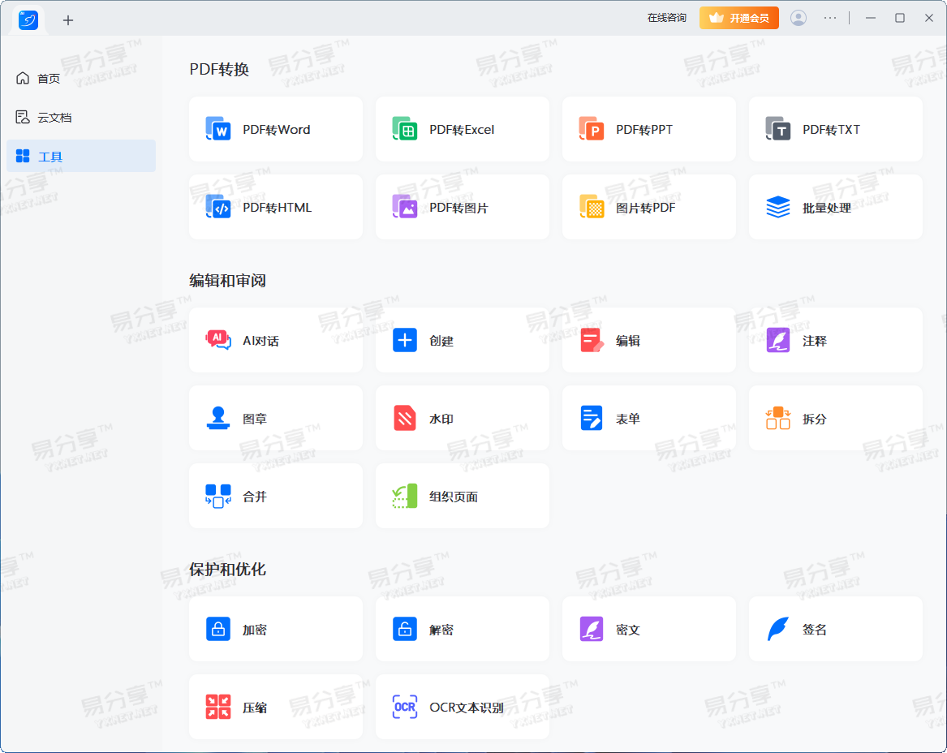Start an AI对话 session
Viewport: 947px width, 753px height.
tap(275, 340)
